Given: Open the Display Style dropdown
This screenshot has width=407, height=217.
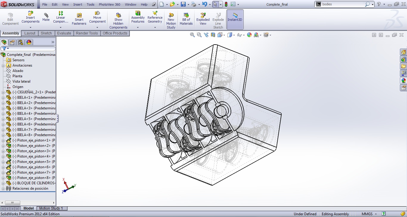Looking at the screenshot, I should (x=234, y=35).
